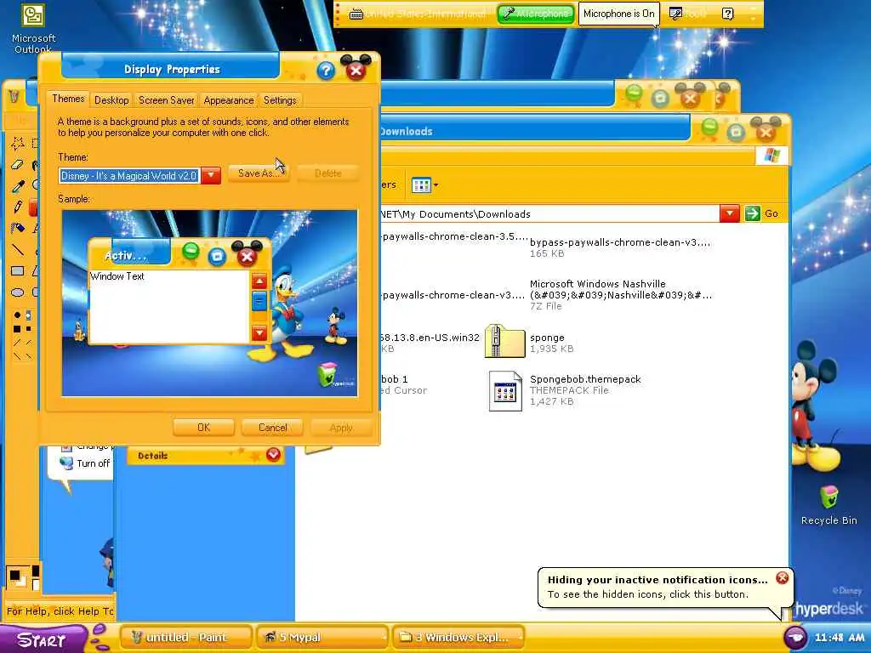Open the 3 Windows Explorer taskbar group
This screenshot has height=653, width=871.
point(458,637)
